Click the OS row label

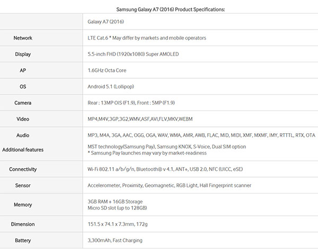pyautogui.click(x=23, y=87)
